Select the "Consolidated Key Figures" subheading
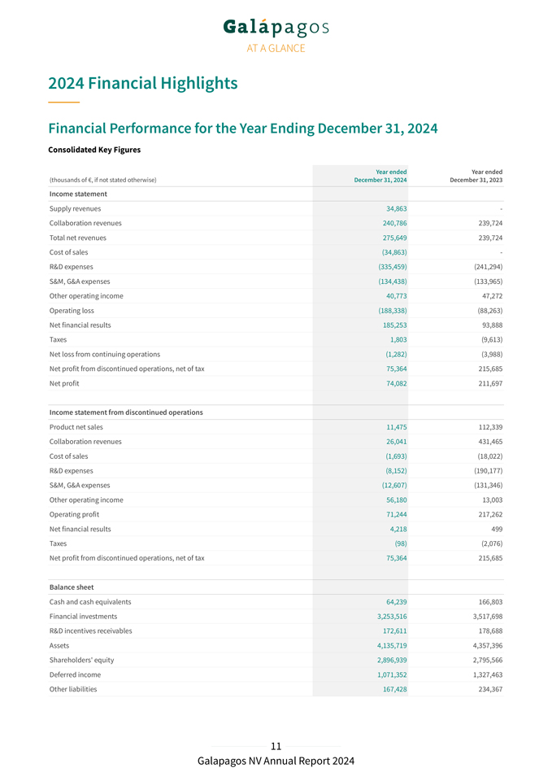The image size is (552, 781). [x=94, y=150]
